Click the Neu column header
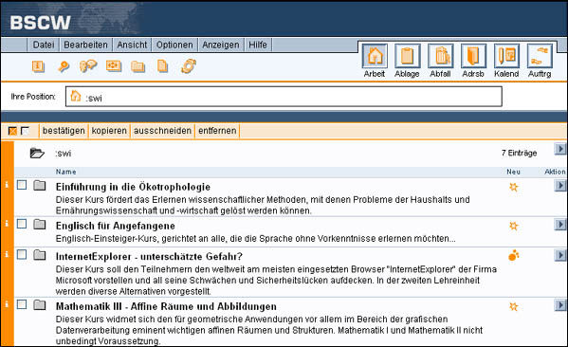The height and width of the screenshot is (347, 568). (x=513, y=172)
